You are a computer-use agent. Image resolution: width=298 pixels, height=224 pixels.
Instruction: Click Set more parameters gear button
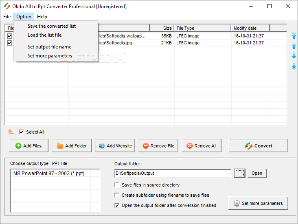coord(258,203)
